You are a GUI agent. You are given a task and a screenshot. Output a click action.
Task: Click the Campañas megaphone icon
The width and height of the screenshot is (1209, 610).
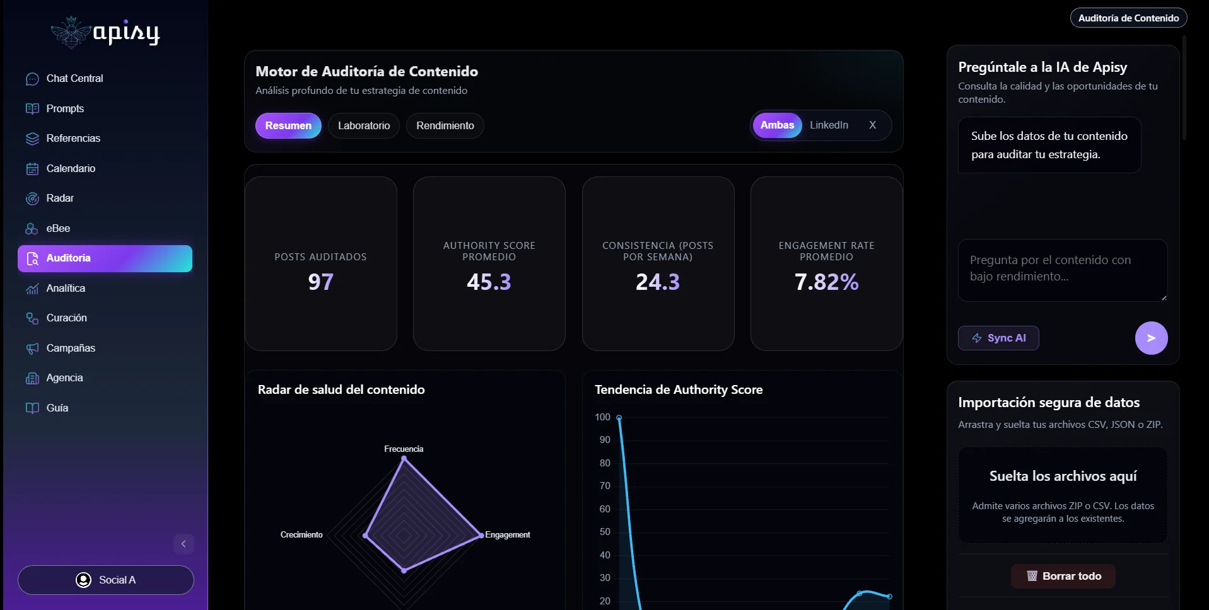pyautogui.click(x=32, y=348)
